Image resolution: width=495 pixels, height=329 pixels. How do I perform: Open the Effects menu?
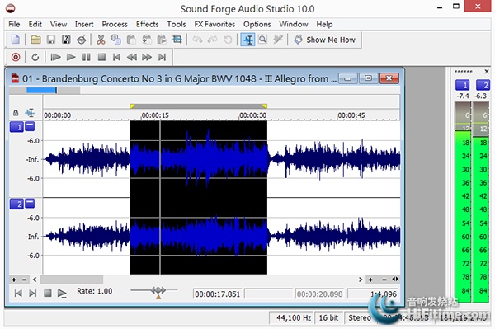coord(147,24)
